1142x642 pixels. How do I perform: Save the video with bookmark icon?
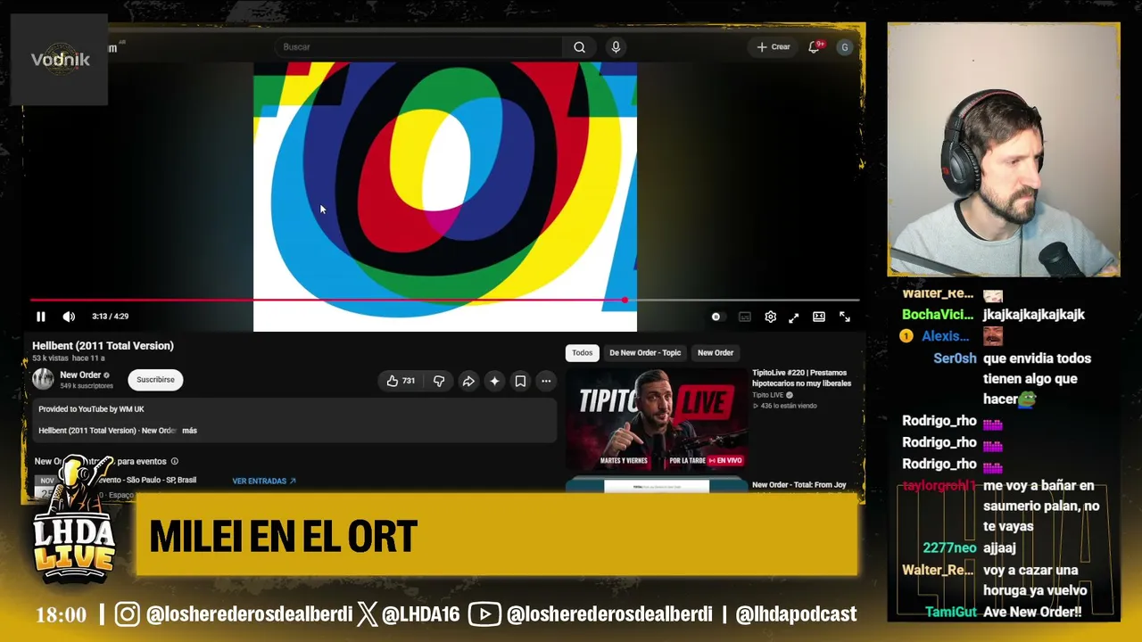pos(520,381)
